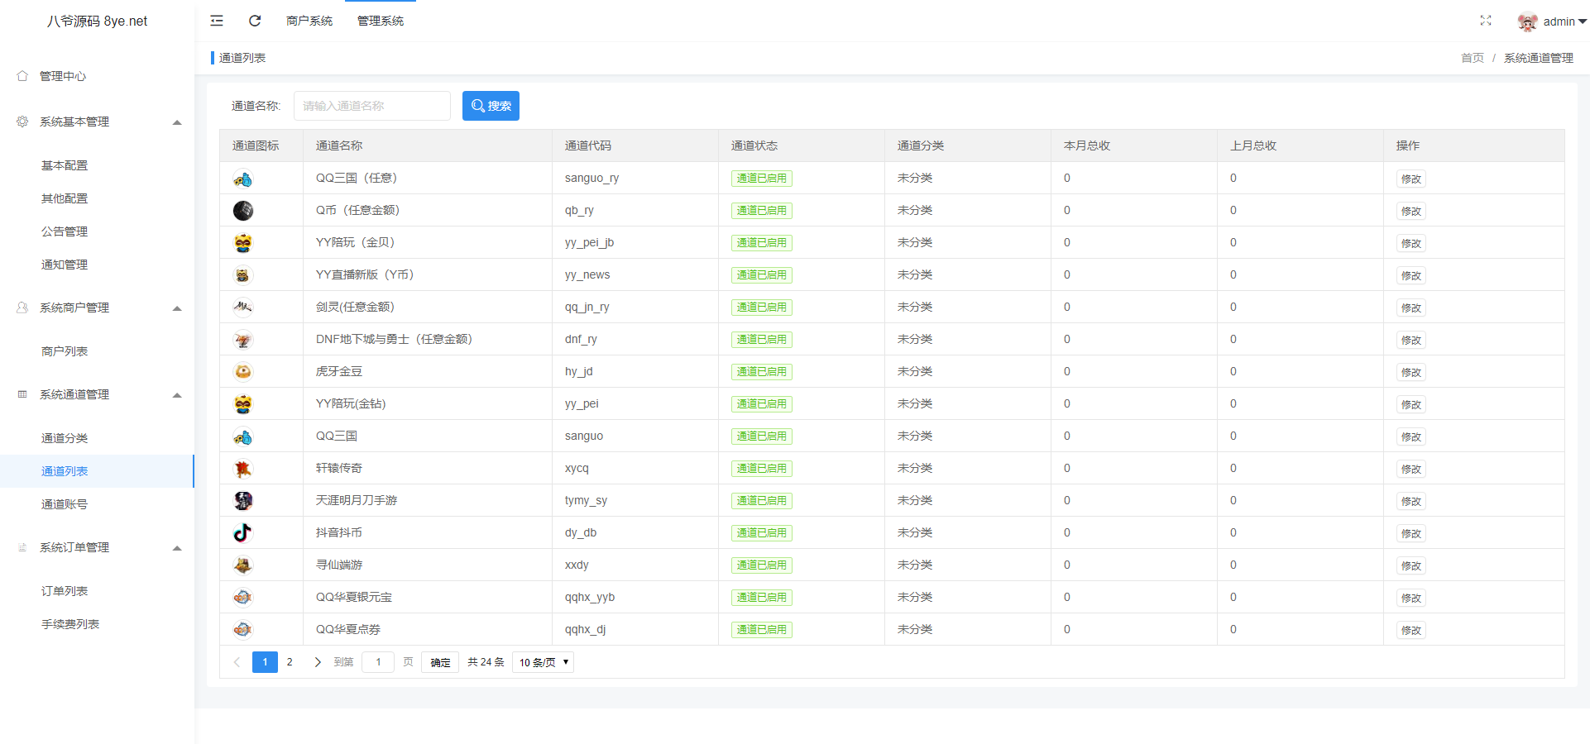
Task: Go to page 2 of the channel list
Action: click(x=290, y=661)
